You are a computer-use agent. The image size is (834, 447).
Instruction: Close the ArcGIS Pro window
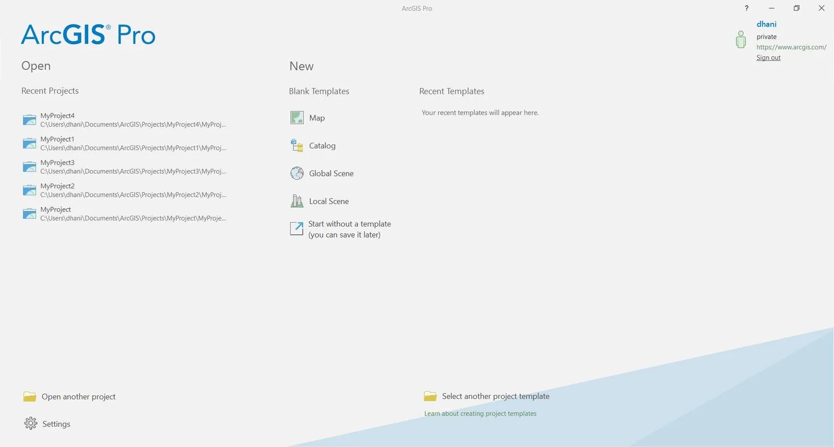pyautogui.click(x=821, y=8)
